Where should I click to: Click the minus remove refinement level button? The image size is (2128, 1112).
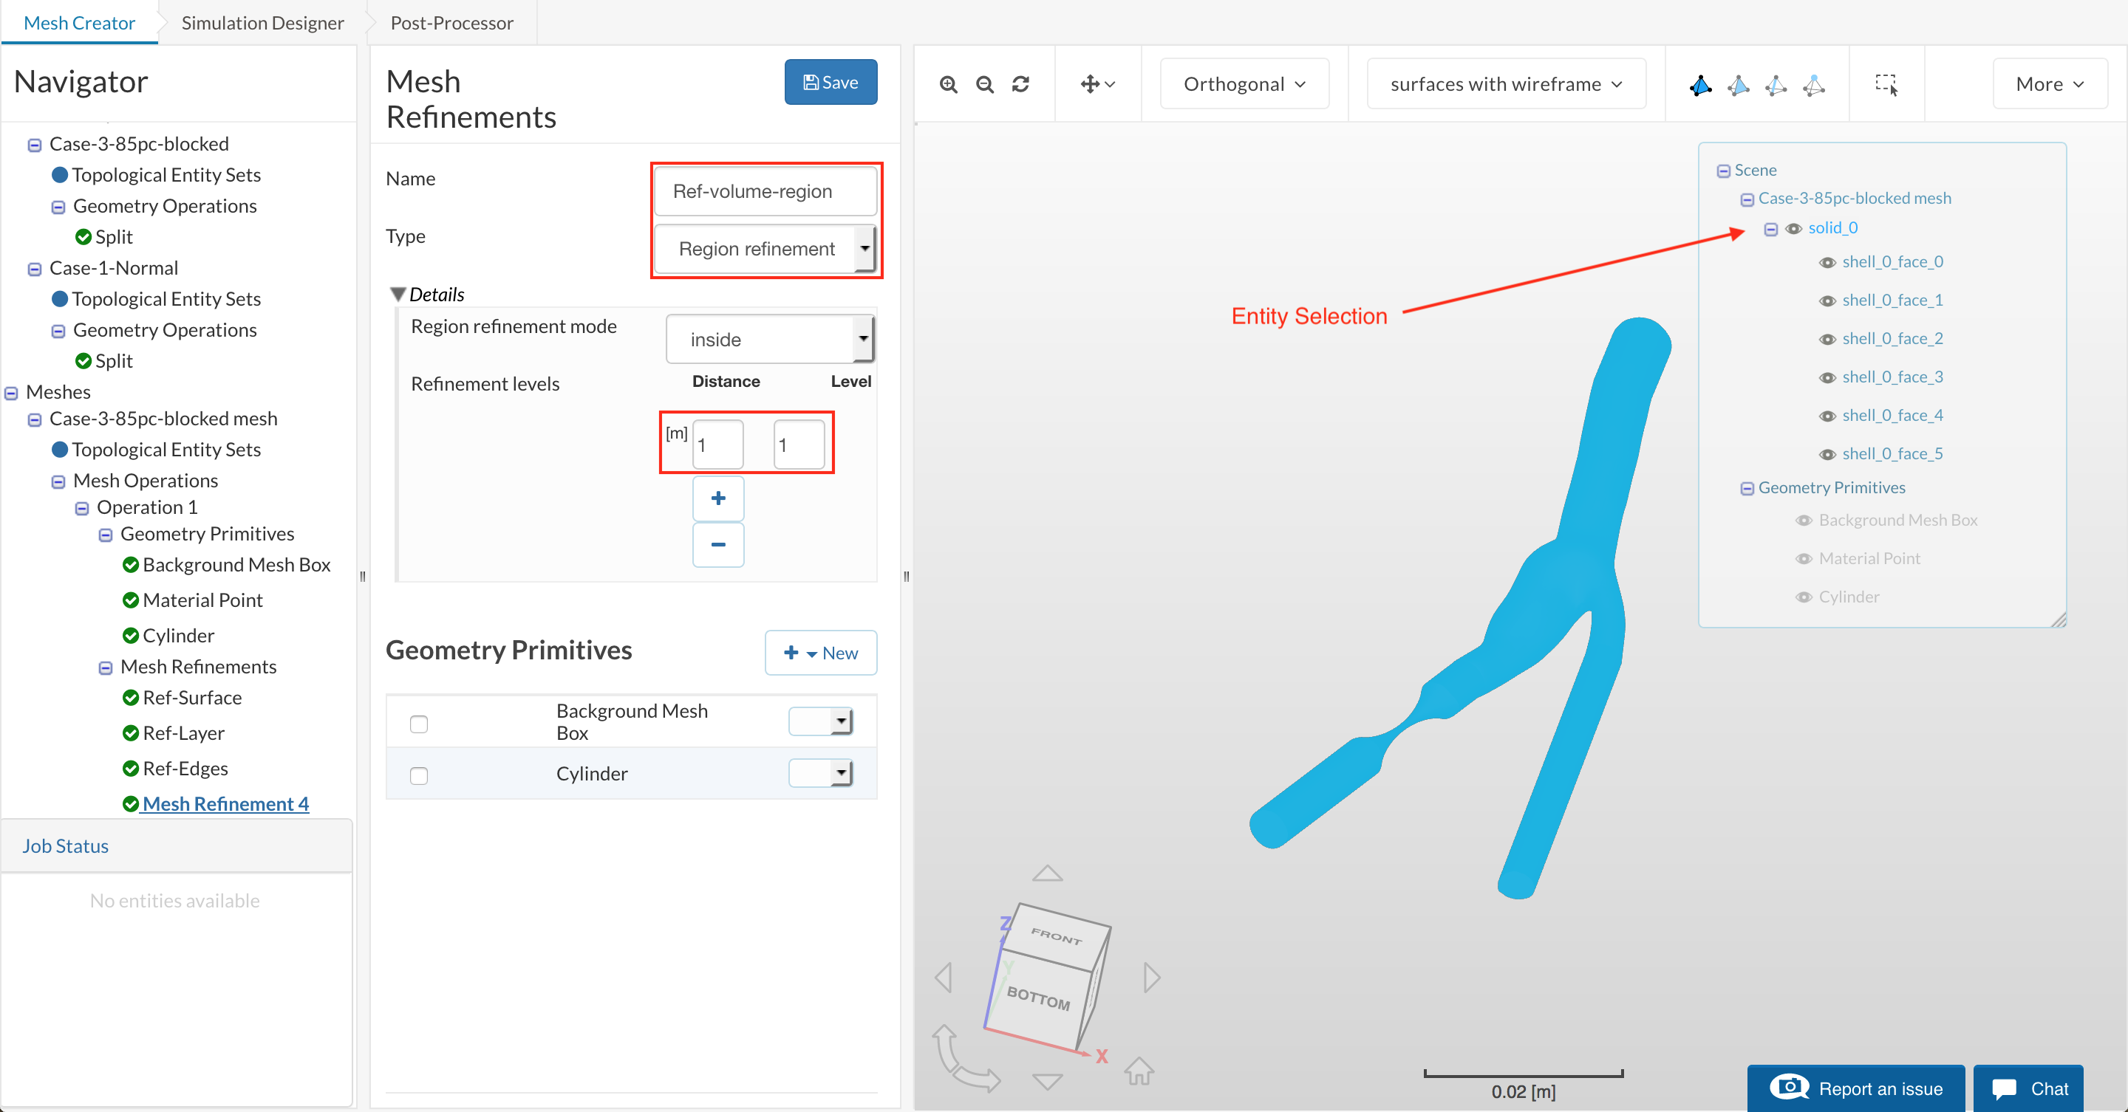pos(717,545)
